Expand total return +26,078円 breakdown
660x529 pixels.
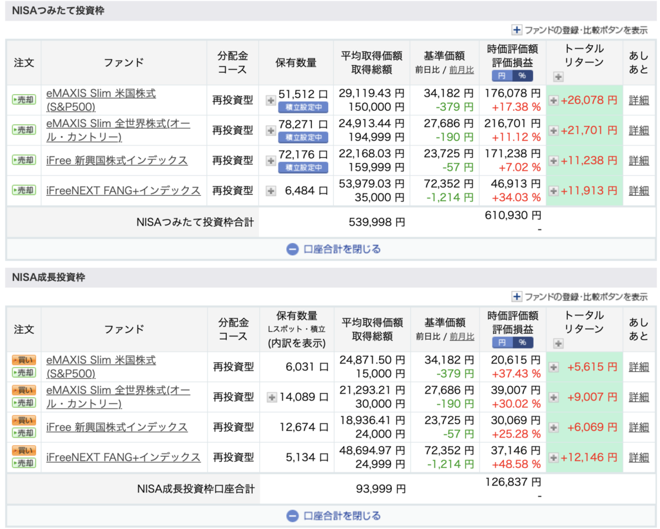pyautogui.click(x=554, y=101)
